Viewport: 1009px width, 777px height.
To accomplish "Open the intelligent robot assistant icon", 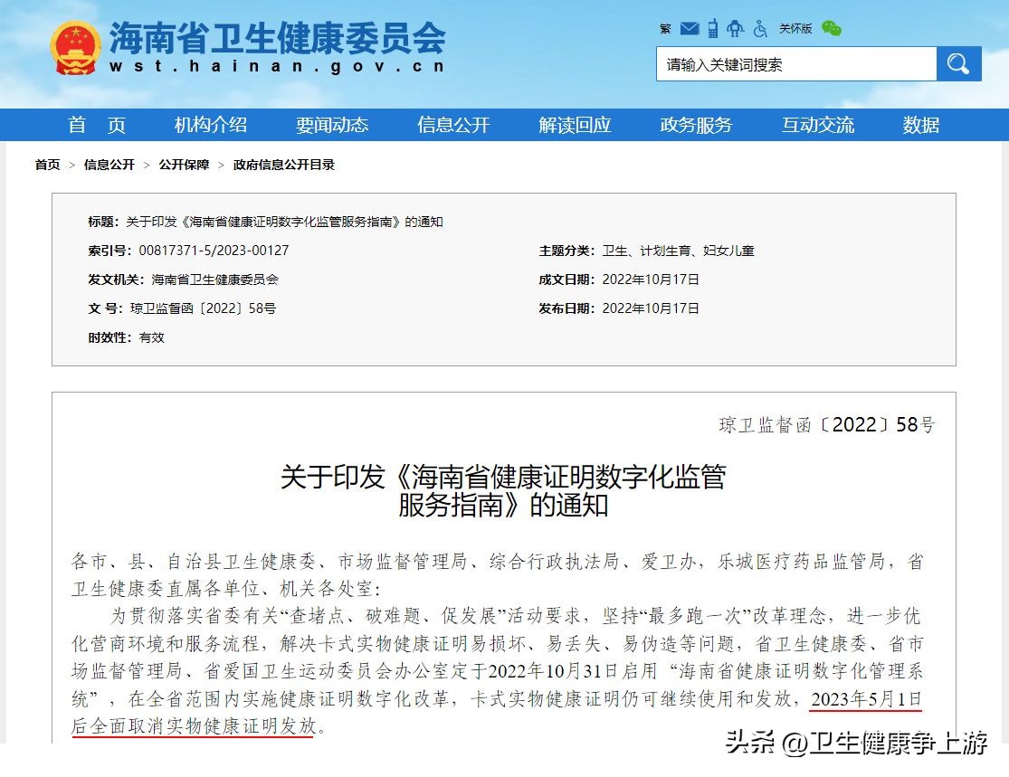I will 736,28.
